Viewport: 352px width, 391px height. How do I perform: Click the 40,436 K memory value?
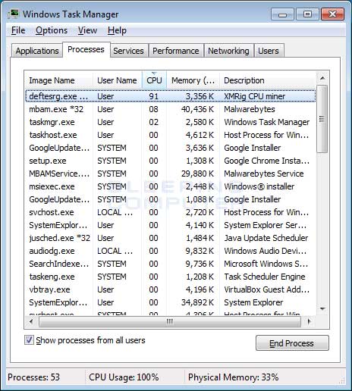197,109
